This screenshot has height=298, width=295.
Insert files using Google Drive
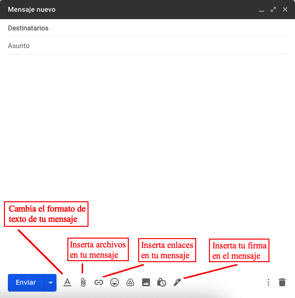tap(130, 282)
